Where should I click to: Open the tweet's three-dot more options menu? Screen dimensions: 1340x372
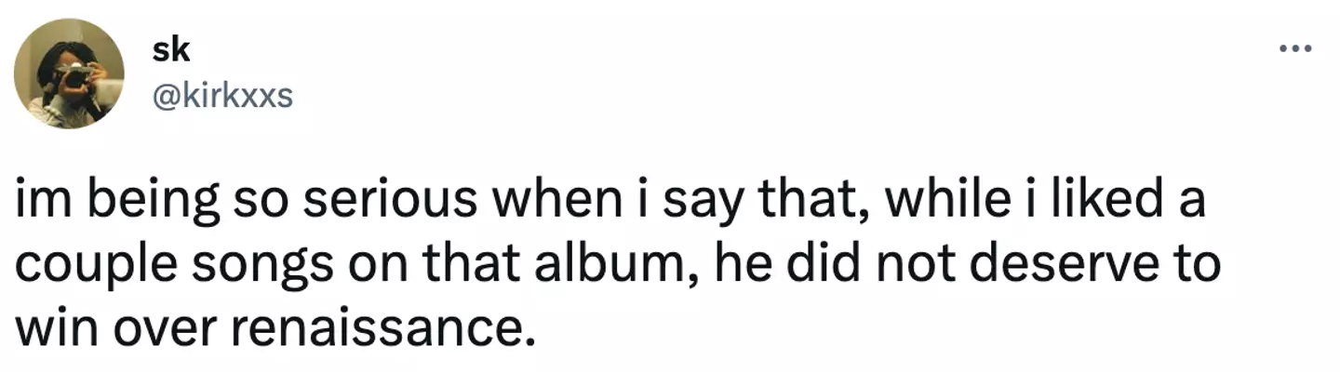coord(1294,49)
